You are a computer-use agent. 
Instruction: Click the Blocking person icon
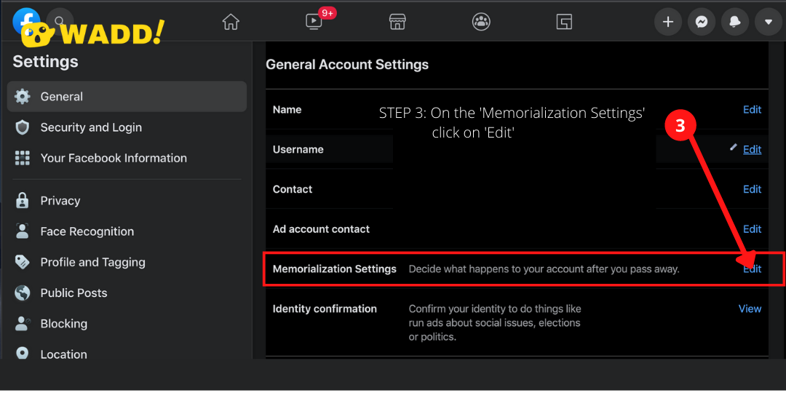click(23, 323)
